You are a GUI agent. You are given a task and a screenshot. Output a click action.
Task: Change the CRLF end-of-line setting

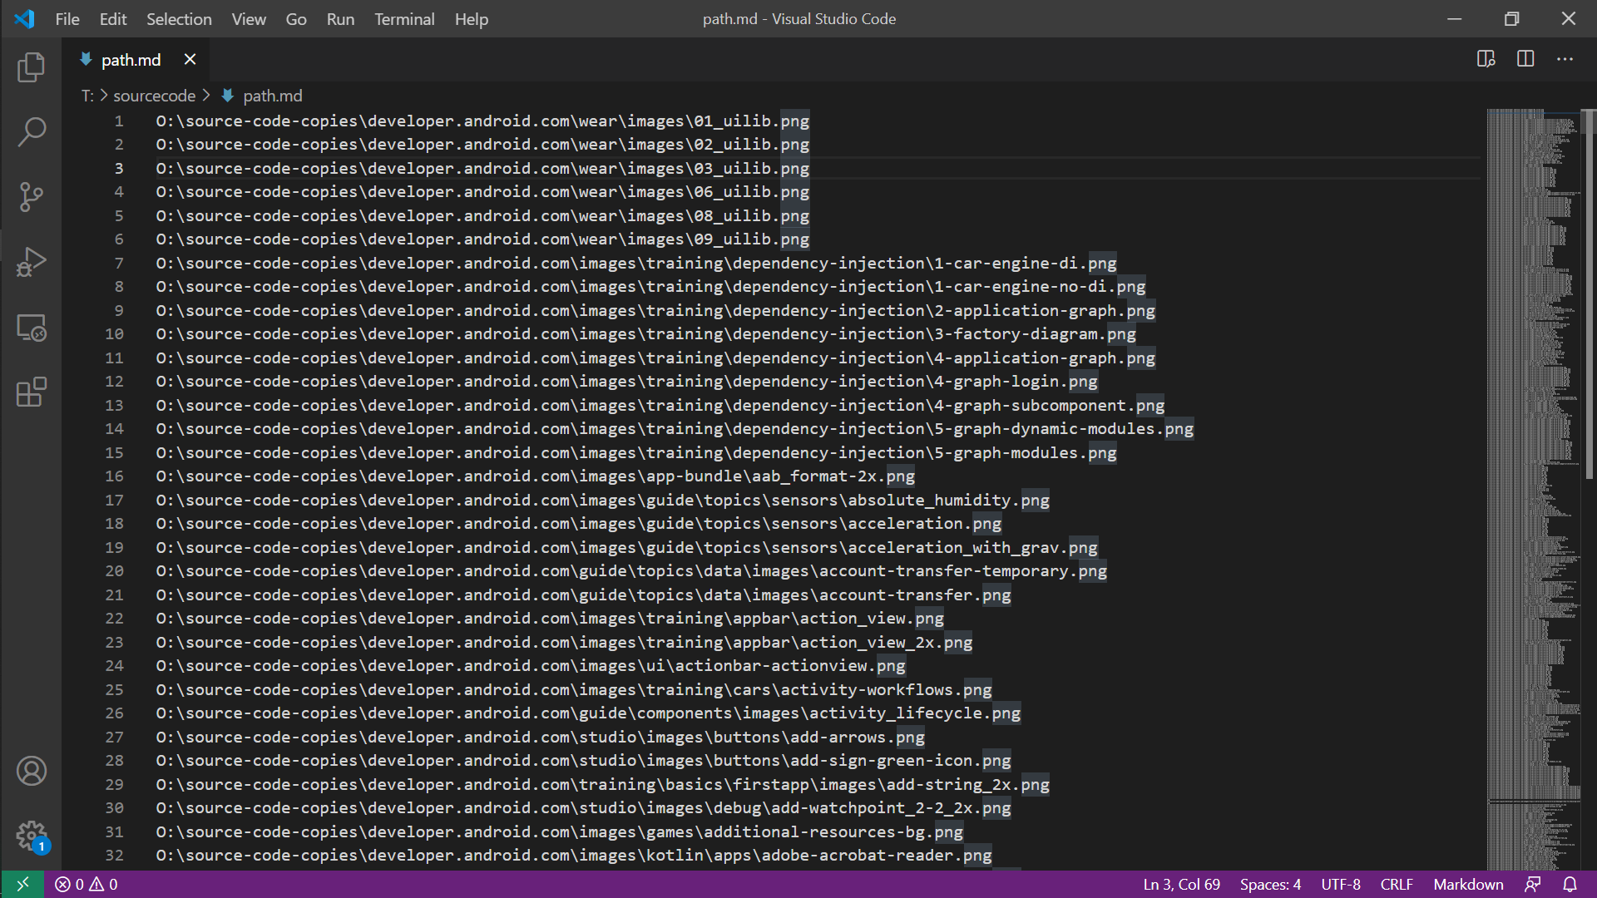pyautogui.click(x=1396, y=884)
